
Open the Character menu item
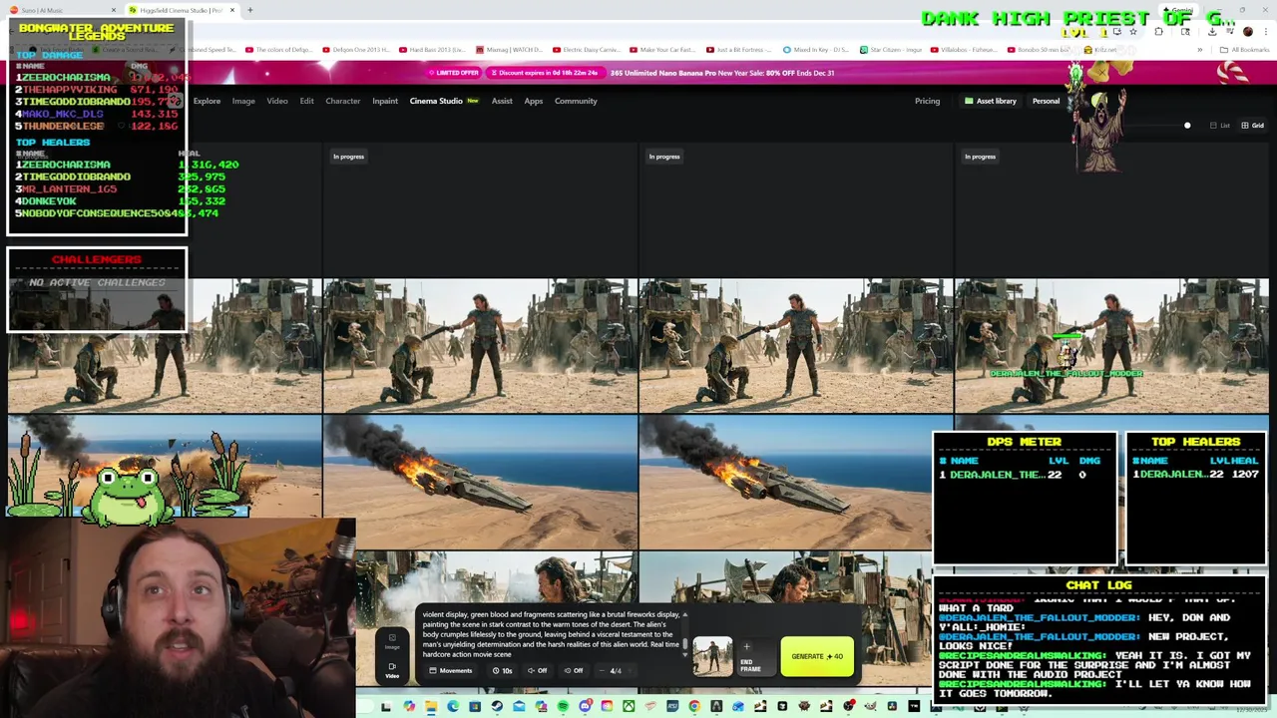pyautogui.click(x=342, y=101)
